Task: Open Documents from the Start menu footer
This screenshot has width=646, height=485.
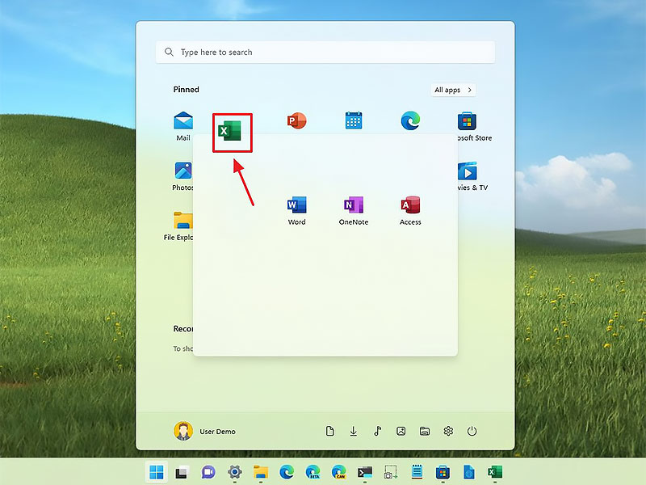Action: tap(329, 431)
